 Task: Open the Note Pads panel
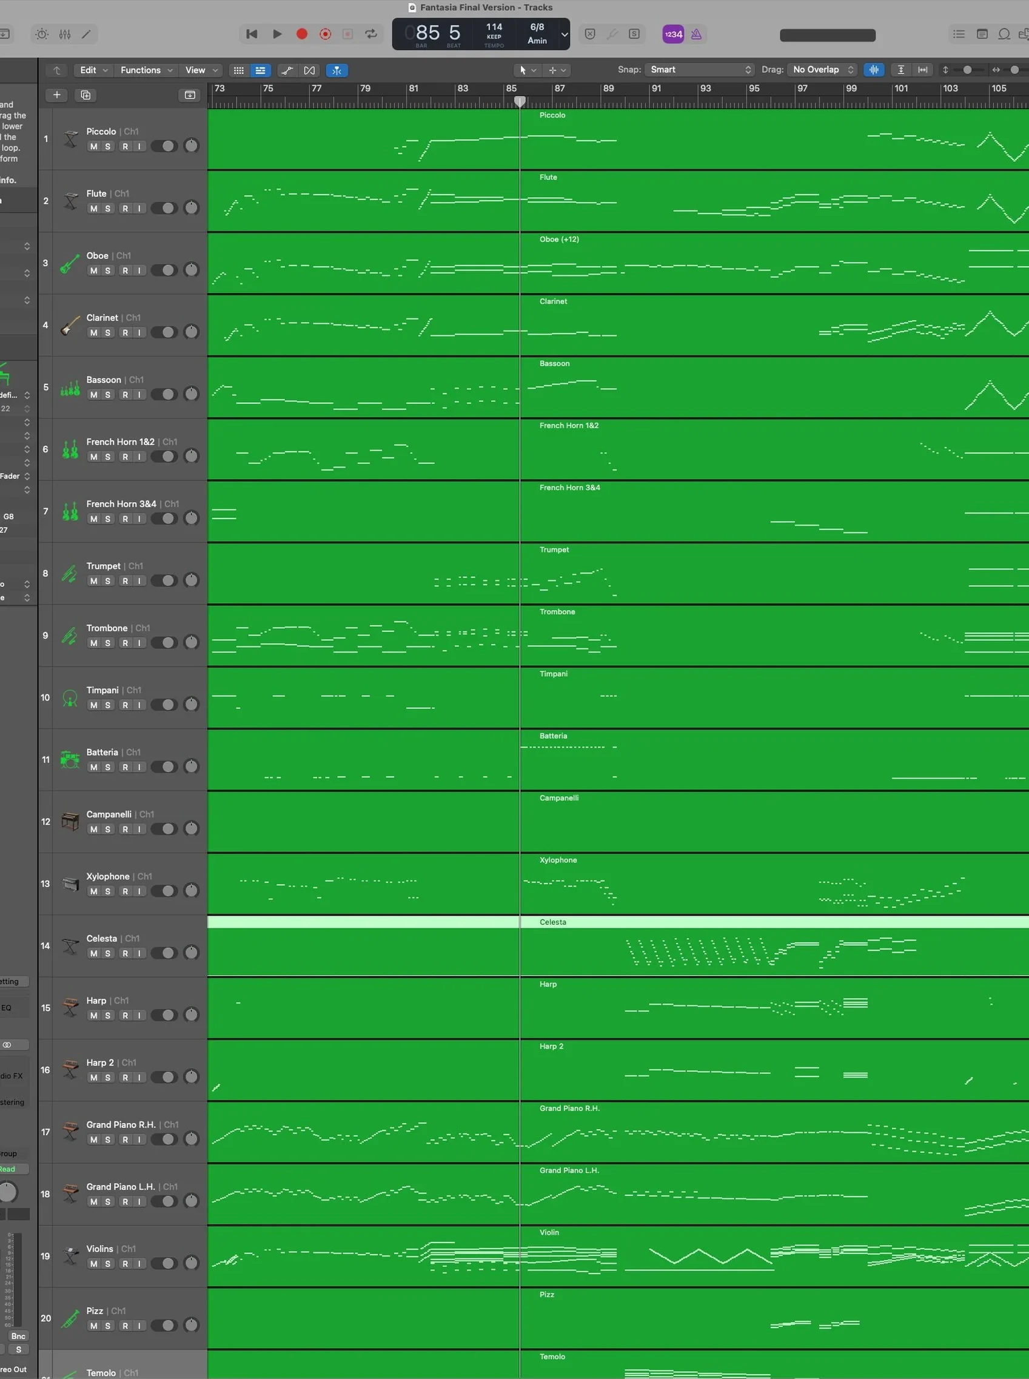pos(982,34)
